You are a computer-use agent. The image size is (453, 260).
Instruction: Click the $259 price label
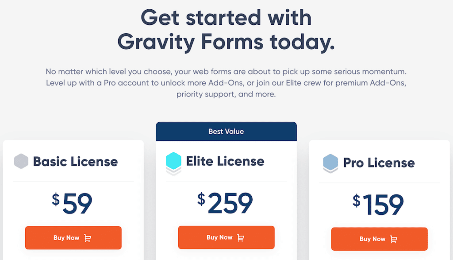pos(226,202)
